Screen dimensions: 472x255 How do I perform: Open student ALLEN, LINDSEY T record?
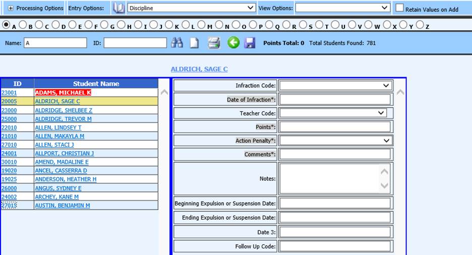58,127
